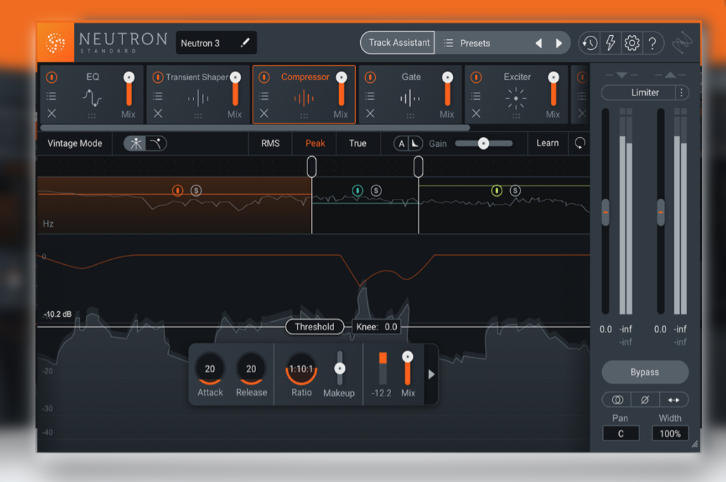
Task: Select RMS detection mode
Action: click(x=270, y=143)
